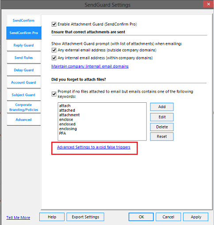Viewport: 214px width, 225px height.
Task: Uncheck Any internal email address option
Action: [x=54, y=58]
